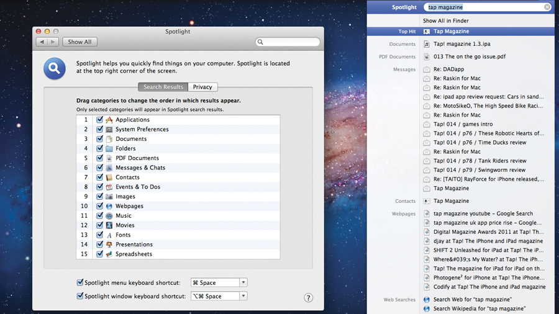Open Codify at Tap! webpage result

pyautogui.click(x=489, y=287)
